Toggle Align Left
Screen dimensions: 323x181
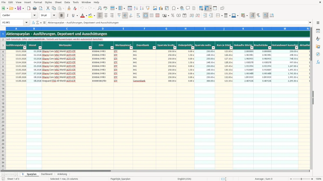point(100,16)
